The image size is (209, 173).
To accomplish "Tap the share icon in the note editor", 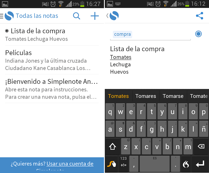I will point(200,16).
